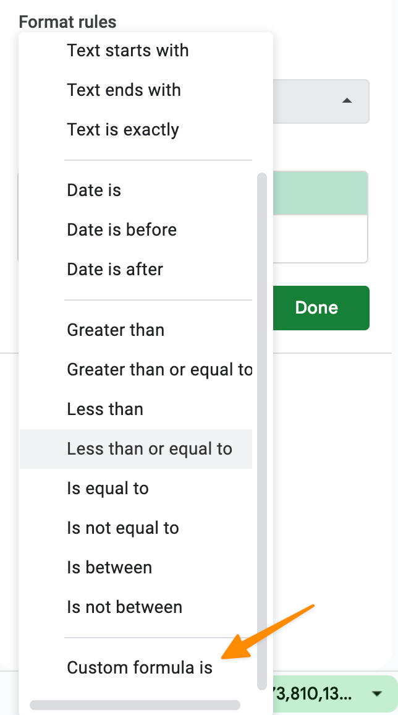398x715 pixels.
Task: Select the "Date is" condition
Action: 94,190
